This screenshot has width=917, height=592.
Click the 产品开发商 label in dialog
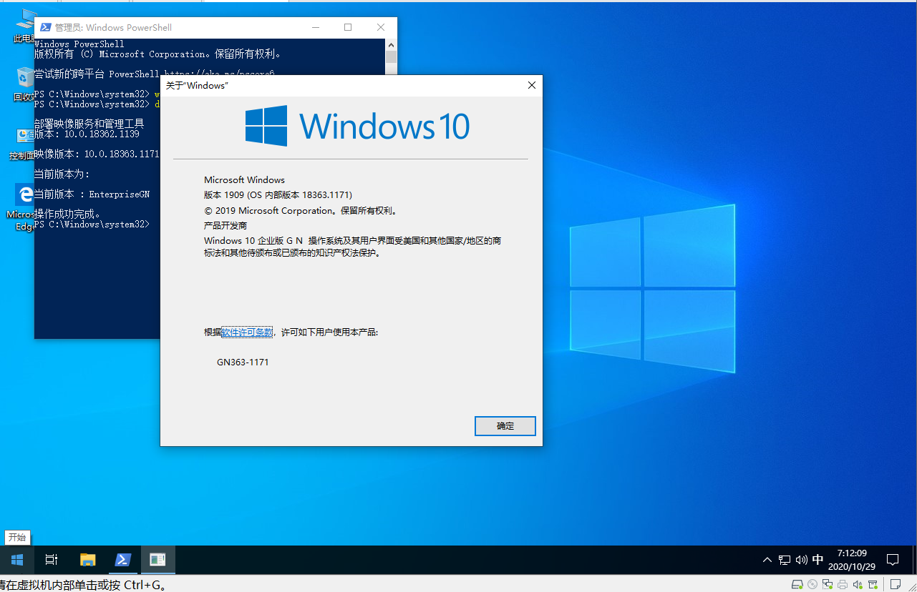[225, 226]
